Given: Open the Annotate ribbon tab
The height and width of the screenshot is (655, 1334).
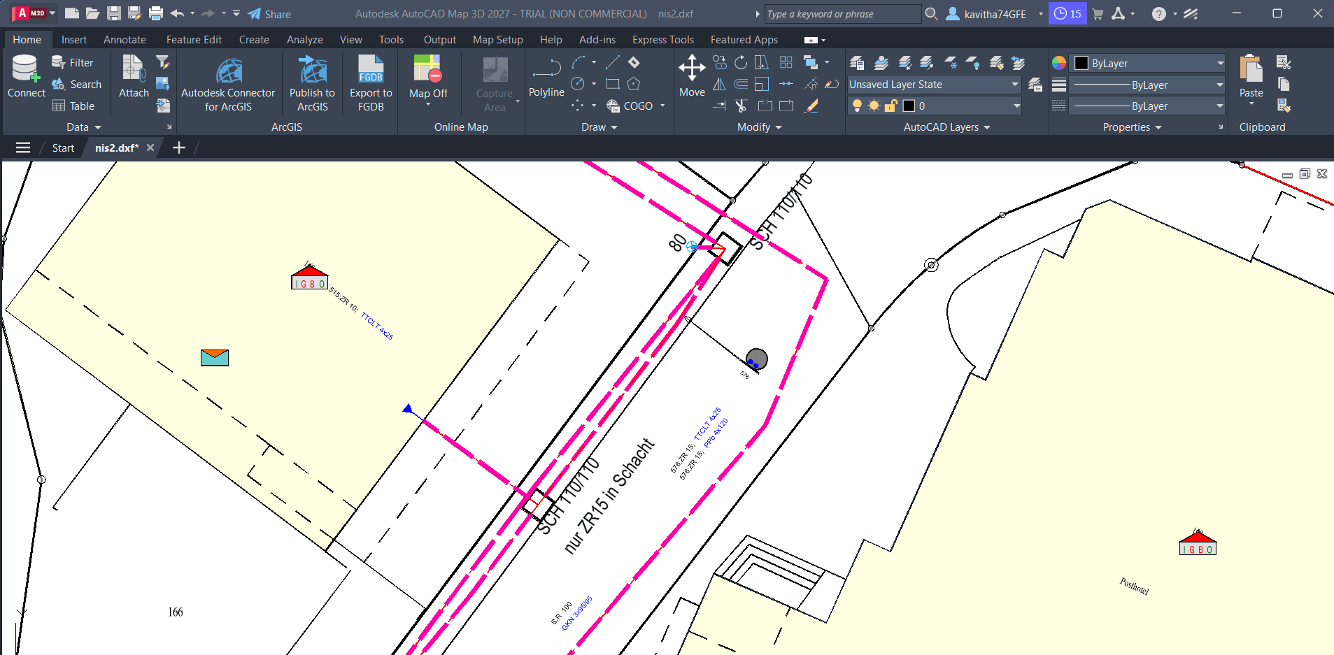Looking at the screenshot, I should click(x=125, y=40).
